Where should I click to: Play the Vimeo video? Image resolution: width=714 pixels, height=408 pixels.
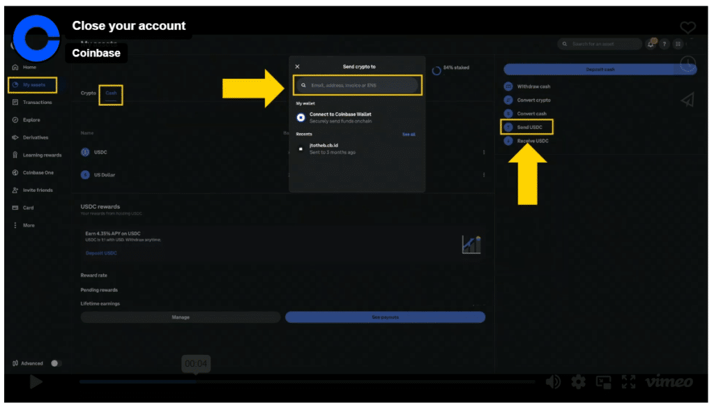[36, 381]
